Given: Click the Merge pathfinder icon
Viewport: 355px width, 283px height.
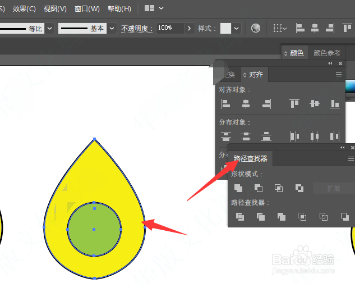Looking at the screenshot, I should click(282, 217).
